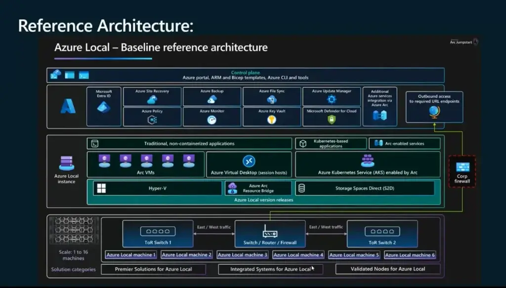This screenshot has width=506, height=288.
Task: Select the Microsoft Entra ID pyramid icon
Action: [104, 107]
